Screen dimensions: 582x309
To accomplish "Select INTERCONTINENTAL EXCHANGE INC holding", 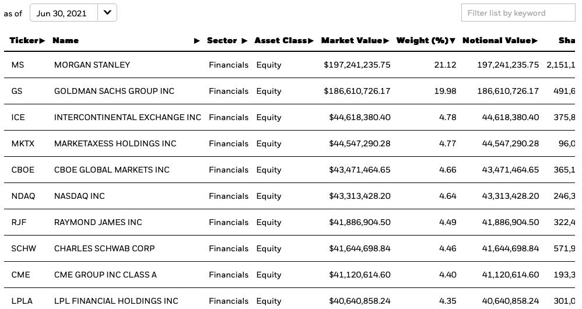I will [x=289, y=117].
